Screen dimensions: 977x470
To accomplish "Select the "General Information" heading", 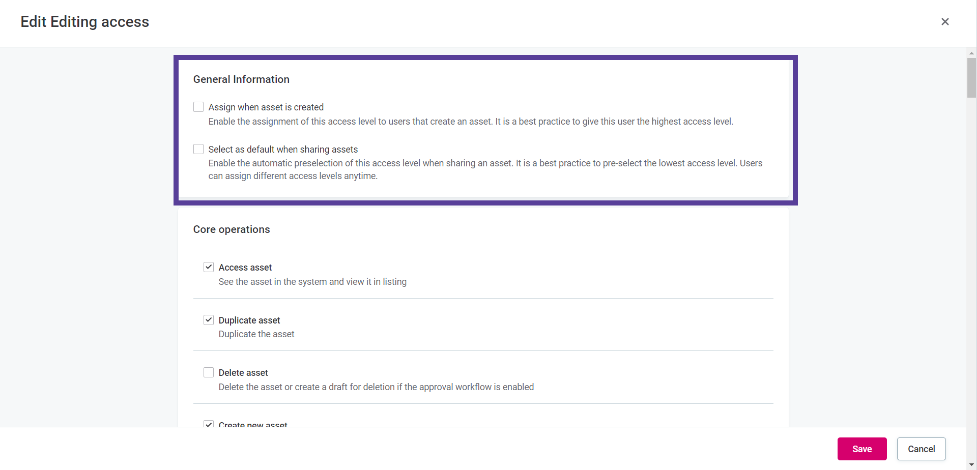I will point(241,79).
